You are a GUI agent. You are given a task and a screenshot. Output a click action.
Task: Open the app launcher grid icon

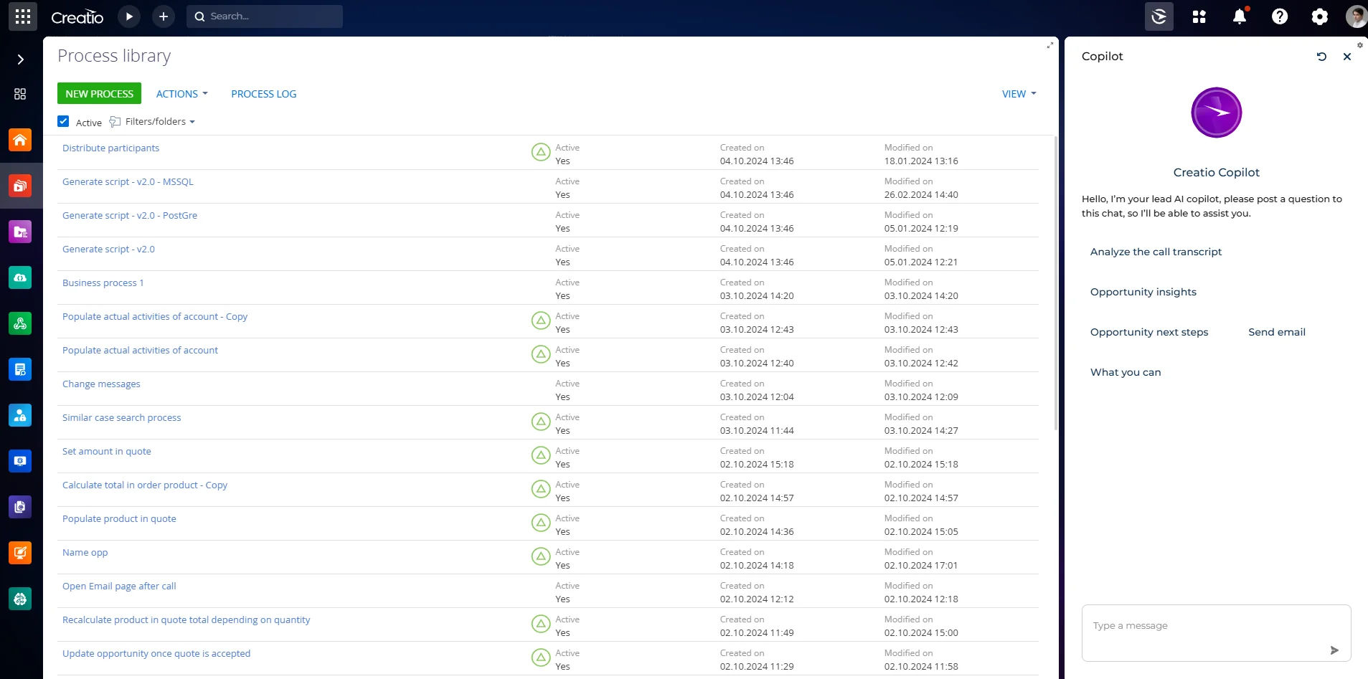click(x=23, y=16)
